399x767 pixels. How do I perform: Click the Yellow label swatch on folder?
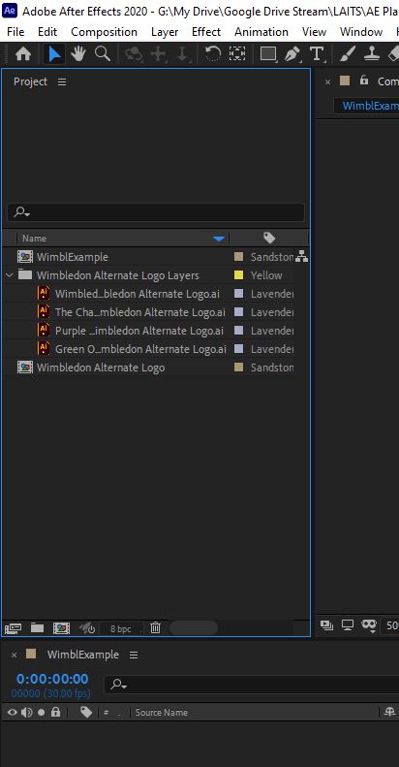[239, 275]
